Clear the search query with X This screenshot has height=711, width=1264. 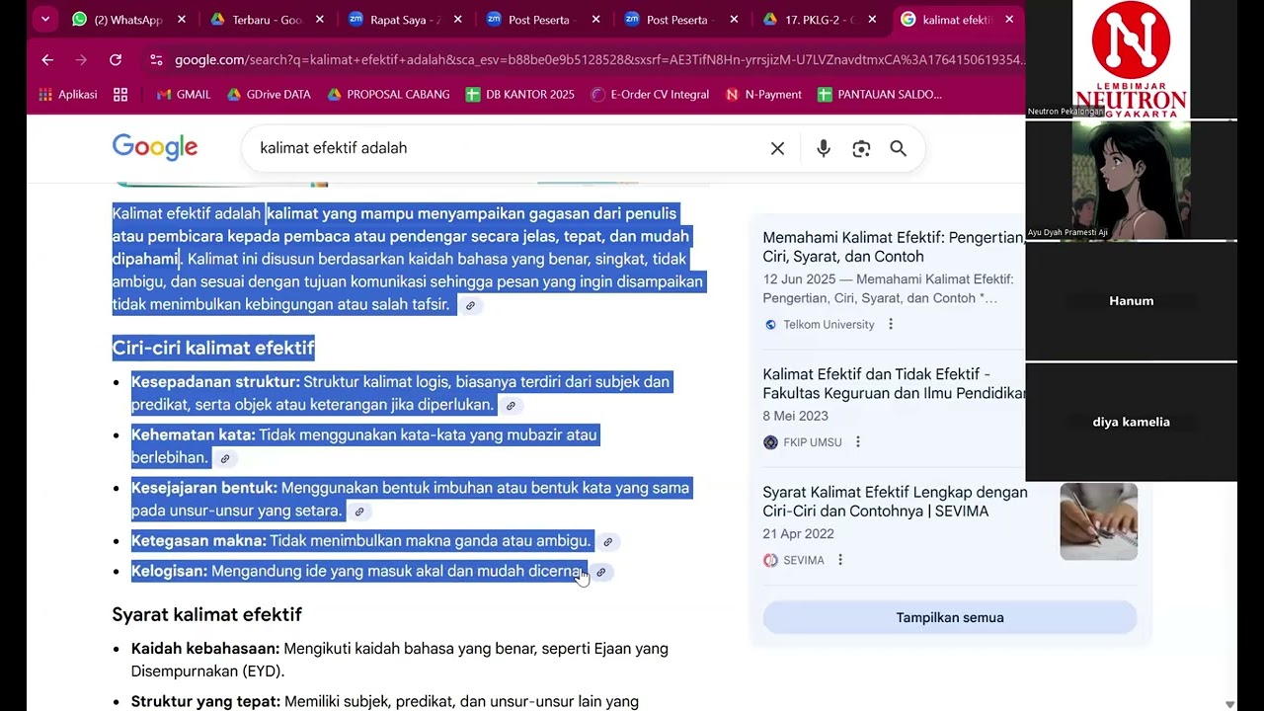tap(777, 148)
